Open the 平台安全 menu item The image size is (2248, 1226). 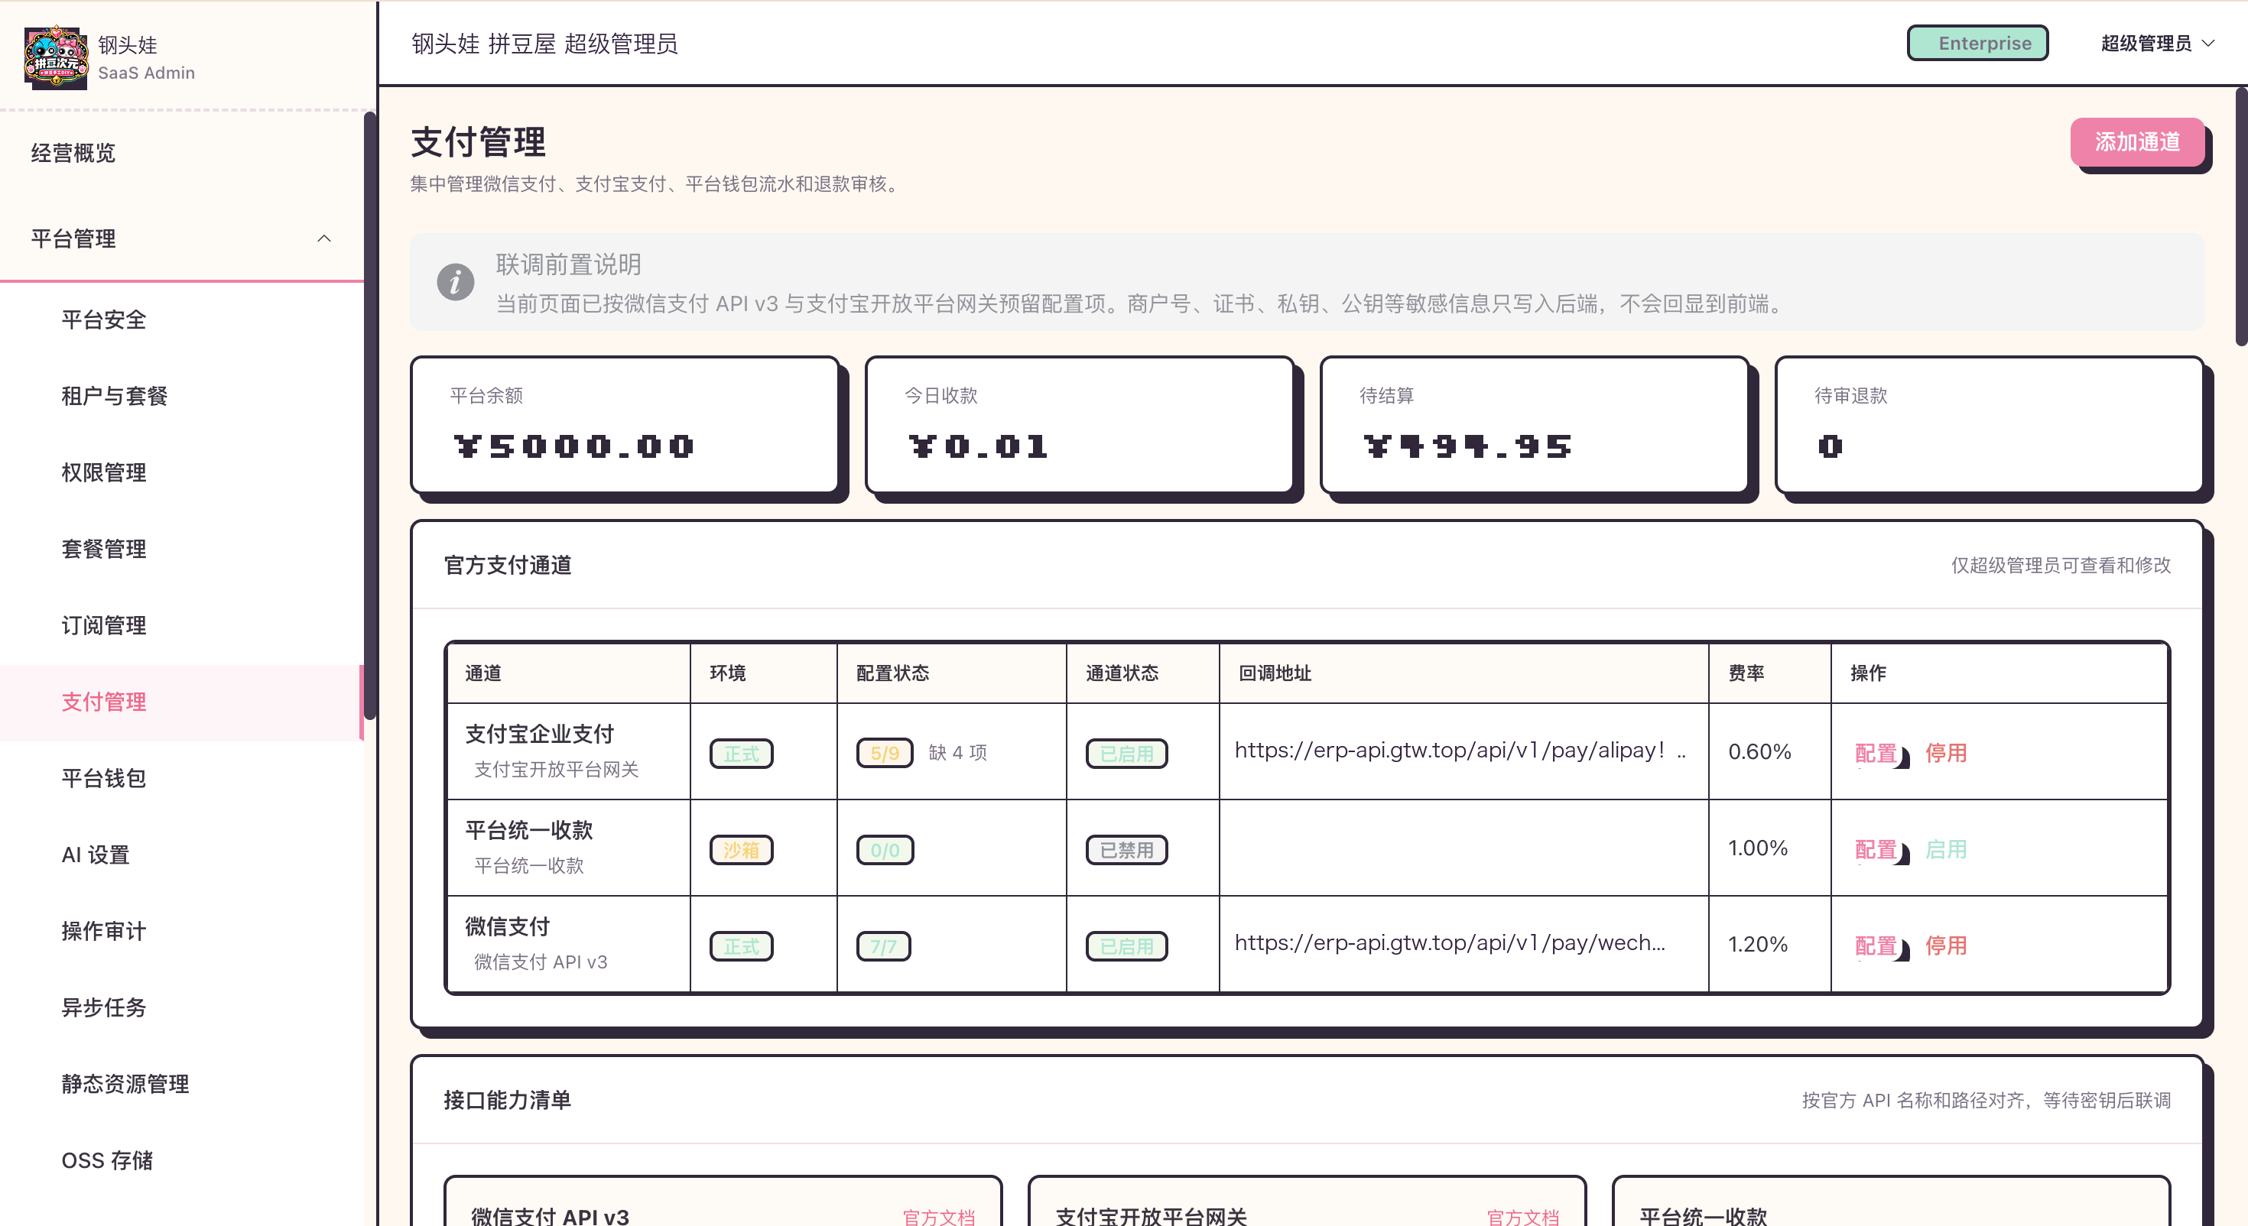(x=181, y=319)
